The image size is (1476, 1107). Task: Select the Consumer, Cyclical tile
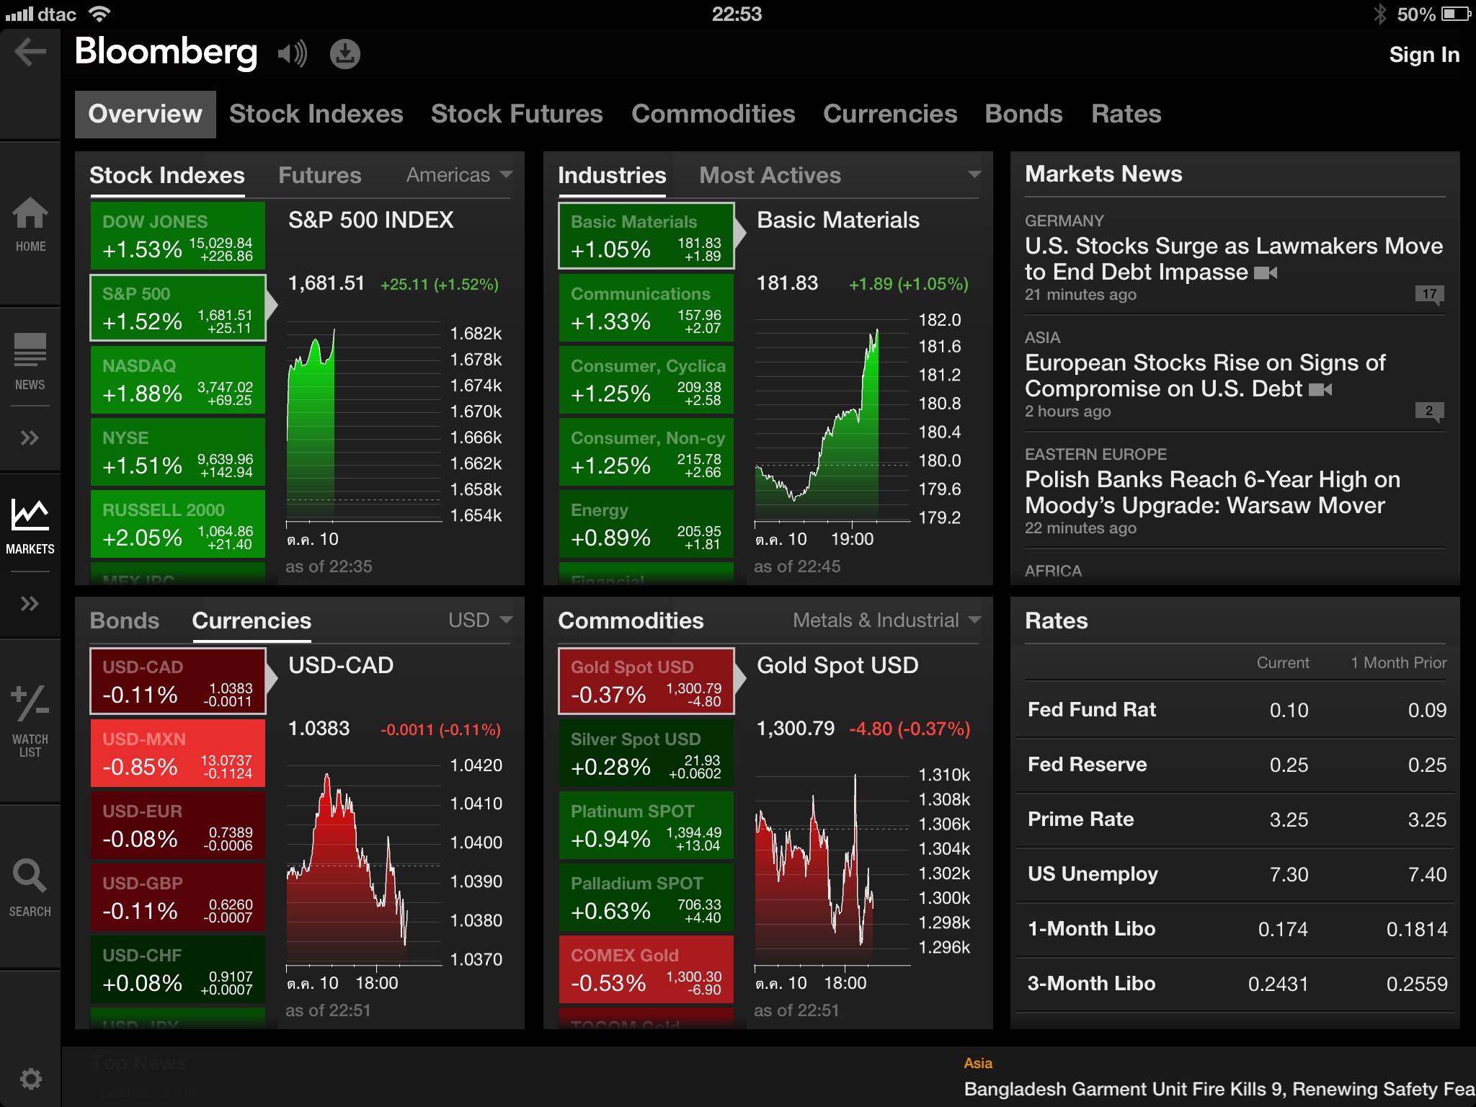point(646,380)
